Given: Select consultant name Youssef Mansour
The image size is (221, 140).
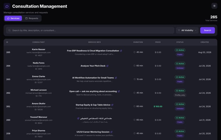Looking at the screenshot, I should (x=39, y=117).
